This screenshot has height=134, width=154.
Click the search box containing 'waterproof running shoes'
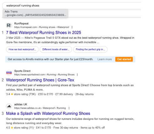(71, 6)
